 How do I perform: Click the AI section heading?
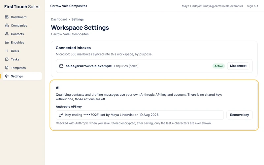point(57,88)
